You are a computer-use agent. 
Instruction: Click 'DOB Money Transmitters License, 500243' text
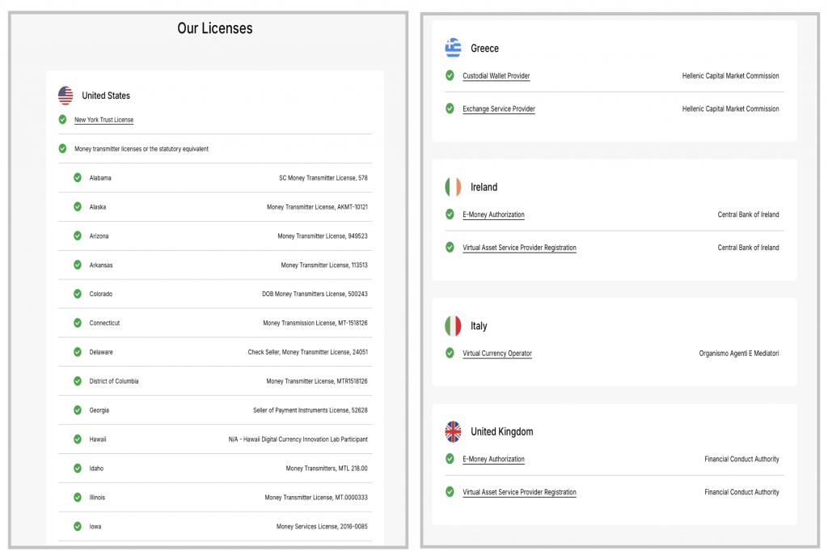pyautogui.click(x=315, y=294)
